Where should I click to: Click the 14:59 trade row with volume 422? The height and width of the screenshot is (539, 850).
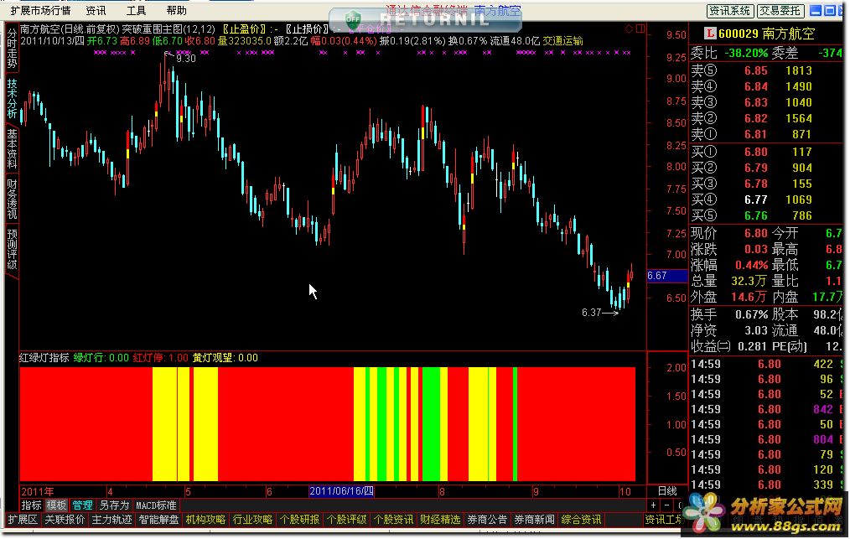click(x=766, y=364)
